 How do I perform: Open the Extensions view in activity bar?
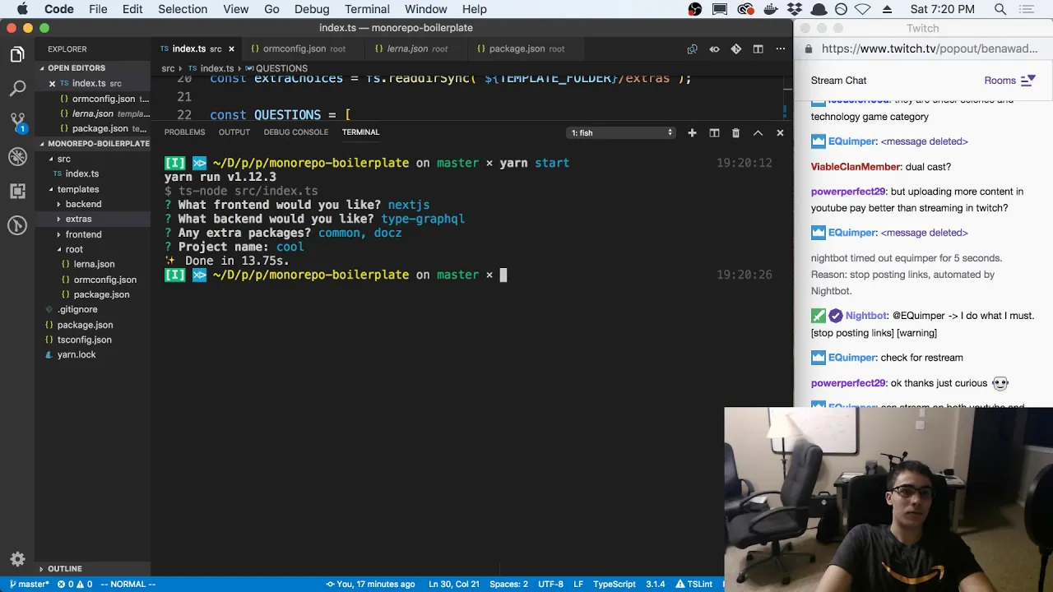click(x=17, y=191)
